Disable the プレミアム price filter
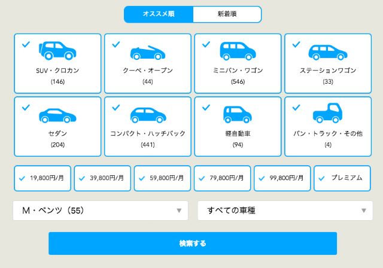This screenshot has width=383, height=268. pyautogui.click(x=342, y=178)
